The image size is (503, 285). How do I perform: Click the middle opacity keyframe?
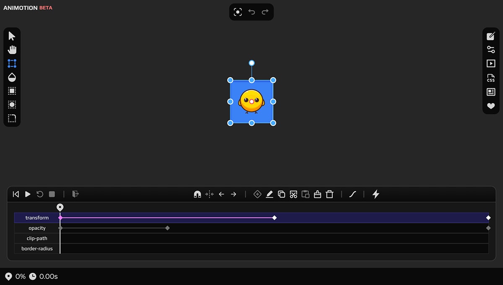(x=168, y=228)
